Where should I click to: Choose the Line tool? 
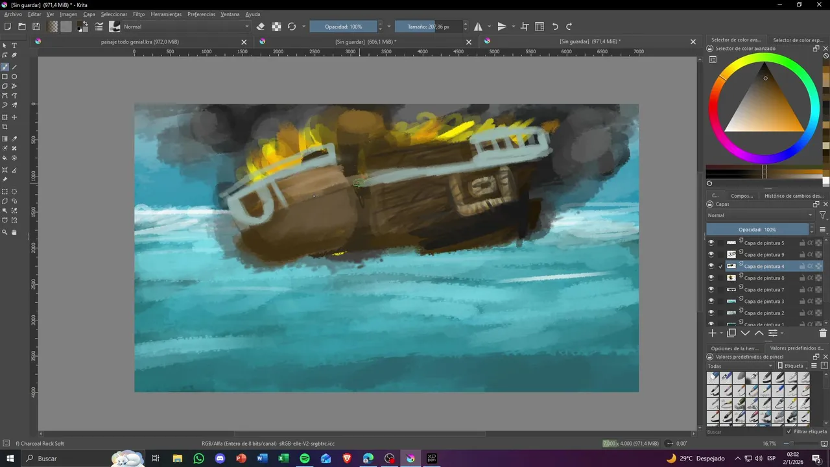pyautogui.click(x=14, y=67)
